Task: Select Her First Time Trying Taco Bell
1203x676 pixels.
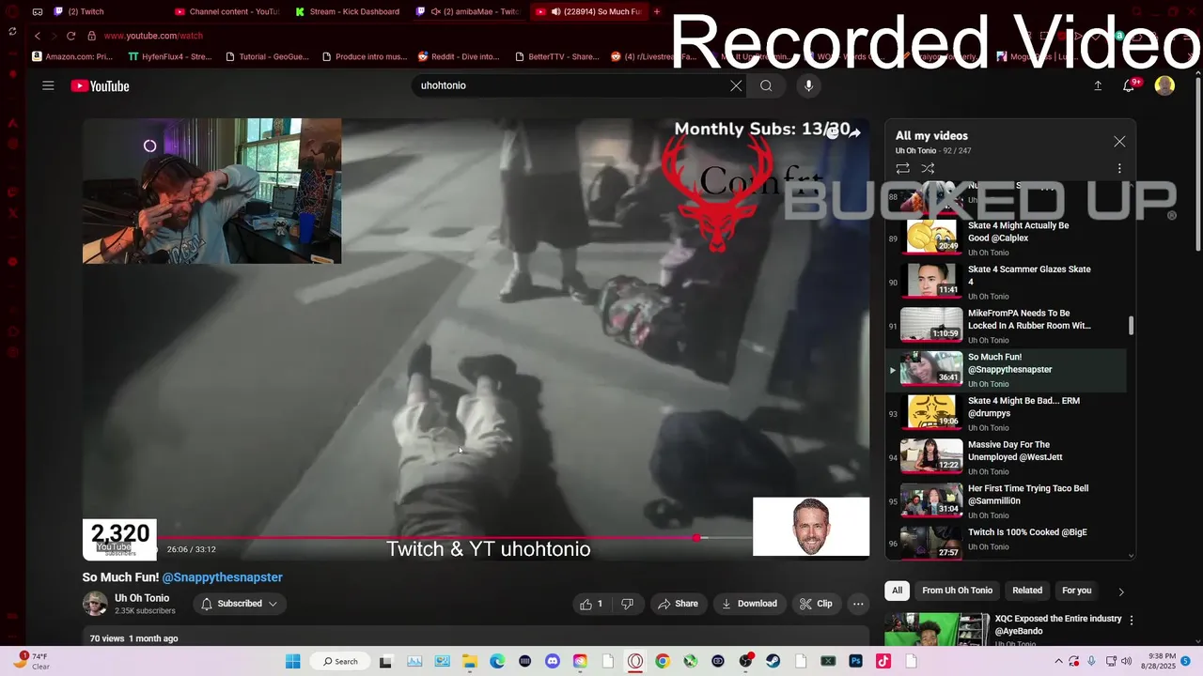Action: click(x=1006, y=501)
